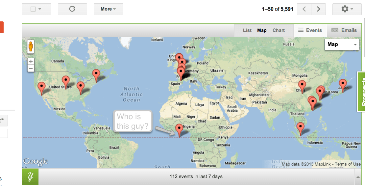Screen dimensions: 365x186
Task: Switch to the List view
Action: [247, 30]
